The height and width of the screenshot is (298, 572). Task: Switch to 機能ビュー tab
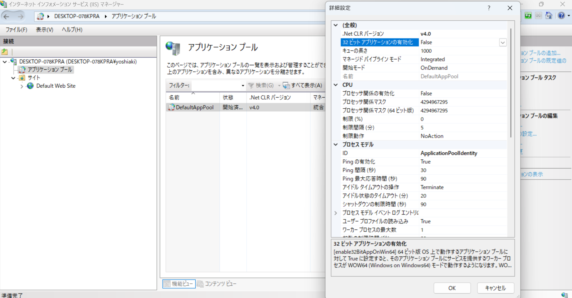[179, 284]
